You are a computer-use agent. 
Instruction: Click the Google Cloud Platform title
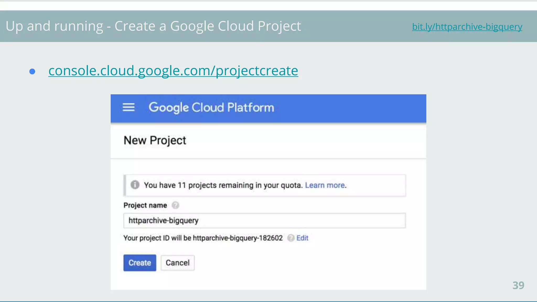click(x=211, y=107)
